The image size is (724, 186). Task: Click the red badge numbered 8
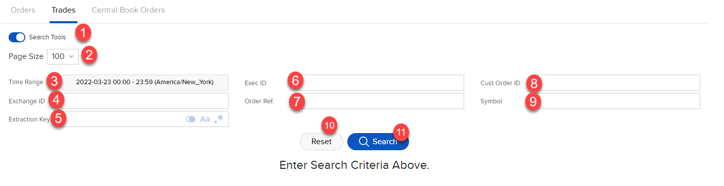(x=534, y=82)
